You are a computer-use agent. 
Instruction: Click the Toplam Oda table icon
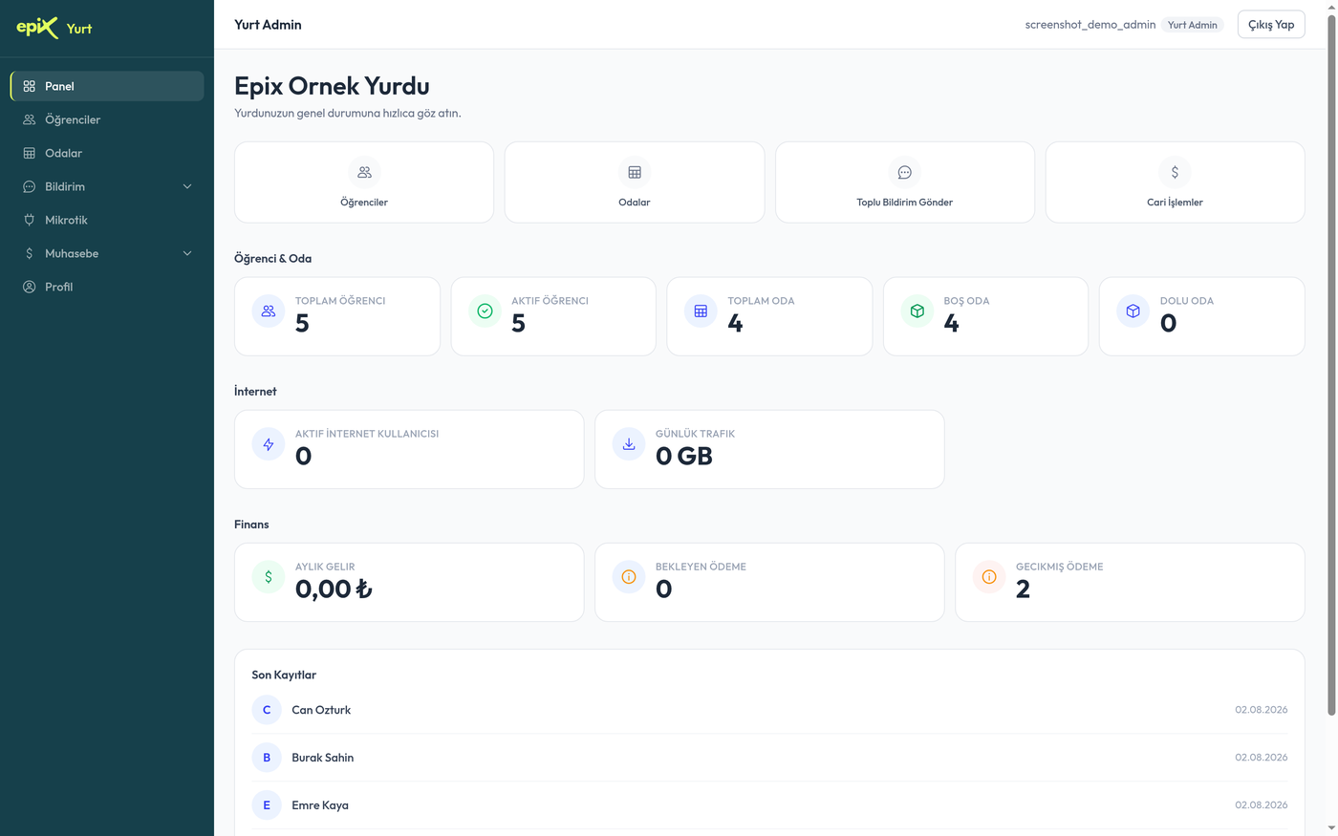(x=701, y=311)
